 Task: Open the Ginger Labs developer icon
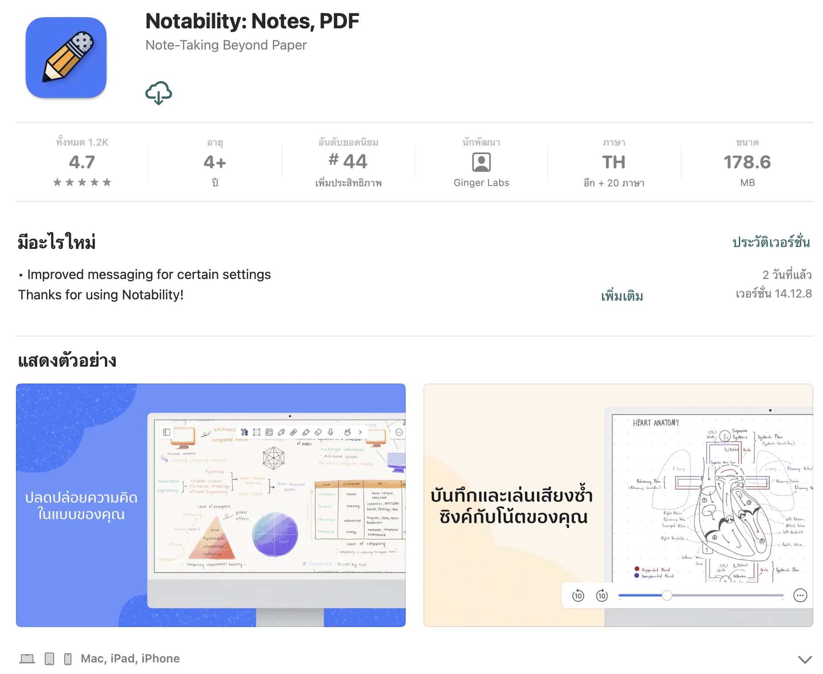click(481, 162)
